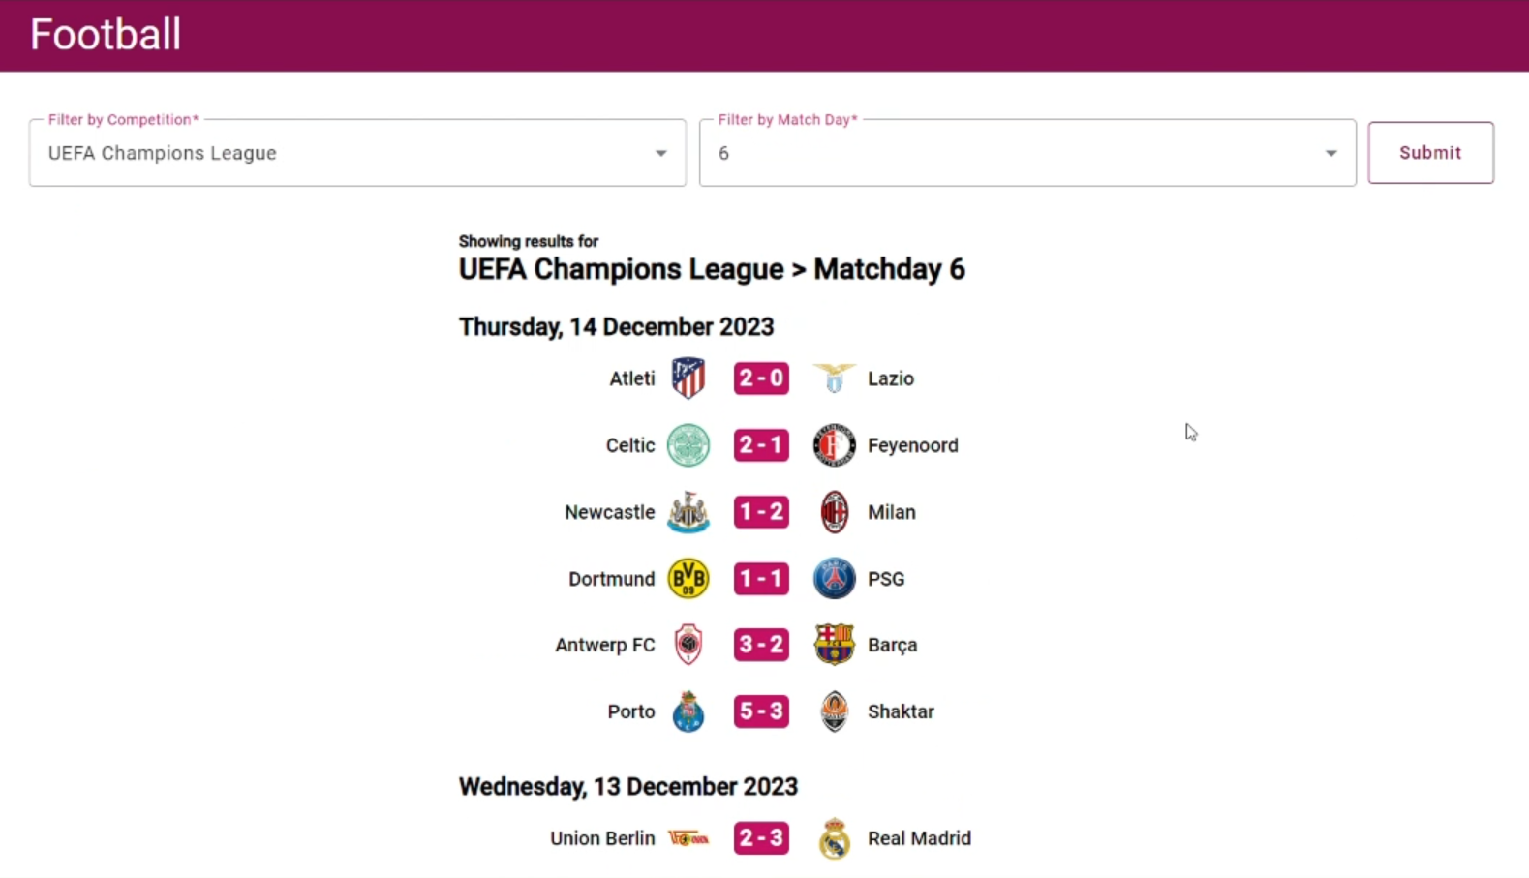Select the Dortmund vs PSG 1-1 score
Screen dimensions: 1529x878
tap(761, 579)
